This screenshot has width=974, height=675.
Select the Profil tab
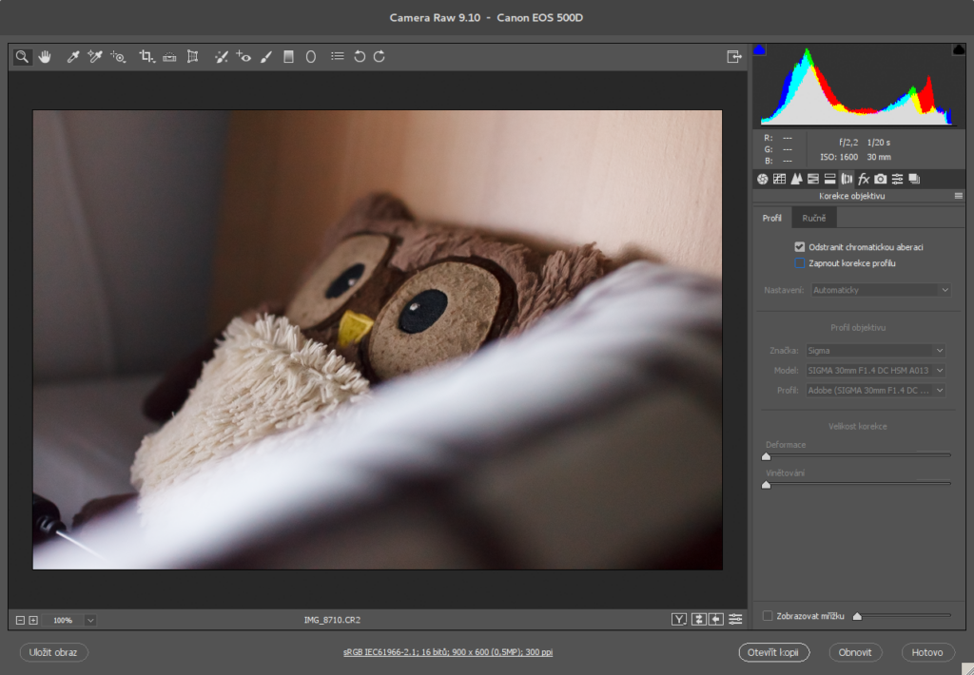pyautogui.click(x=772, y=217)
